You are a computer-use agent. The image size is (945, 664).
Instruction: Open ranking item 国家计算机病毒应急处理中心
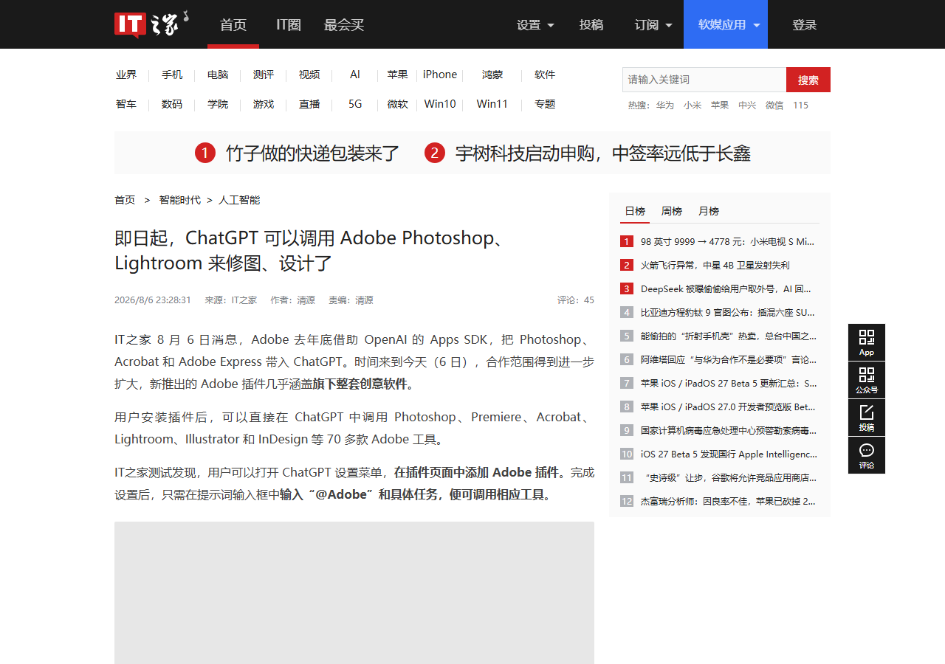(729, 430)
